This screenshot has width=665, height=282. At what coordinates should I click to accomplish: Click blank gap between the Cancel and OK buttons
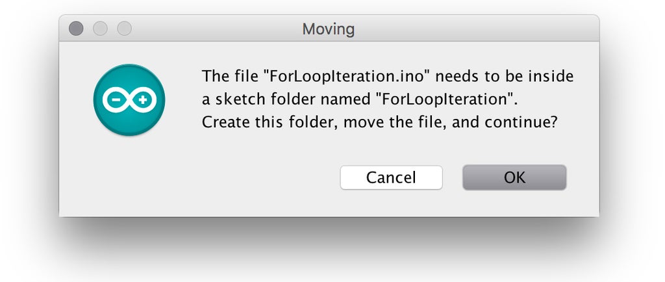click(453, 177)
